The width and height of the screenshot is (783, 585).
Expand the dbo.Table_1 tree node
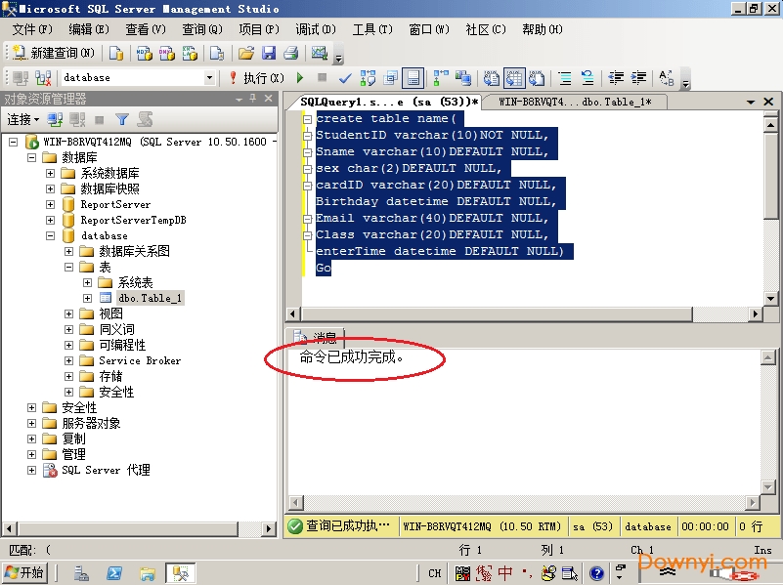[88, 298]
